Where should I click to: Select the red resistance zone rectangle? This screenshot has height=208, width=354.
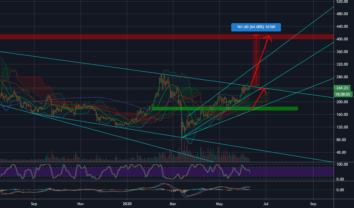tap(167, 37)
